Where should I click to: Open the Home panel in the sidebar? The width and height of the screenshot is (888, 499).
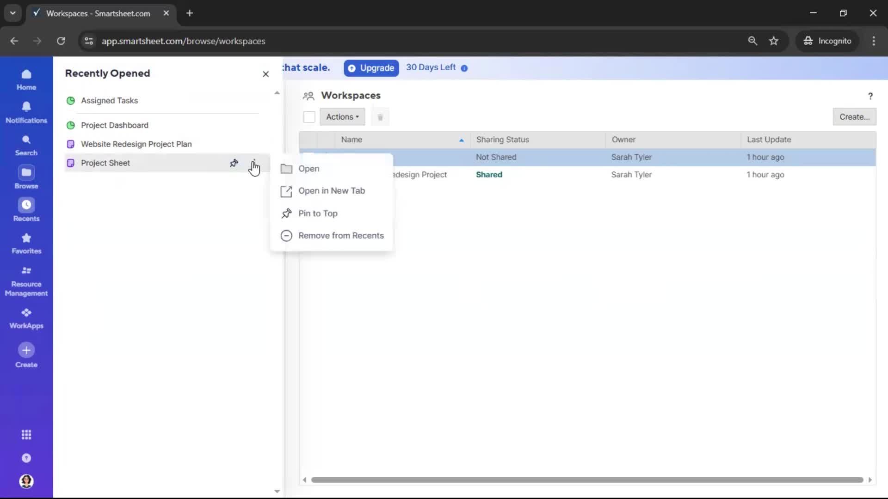26,79
